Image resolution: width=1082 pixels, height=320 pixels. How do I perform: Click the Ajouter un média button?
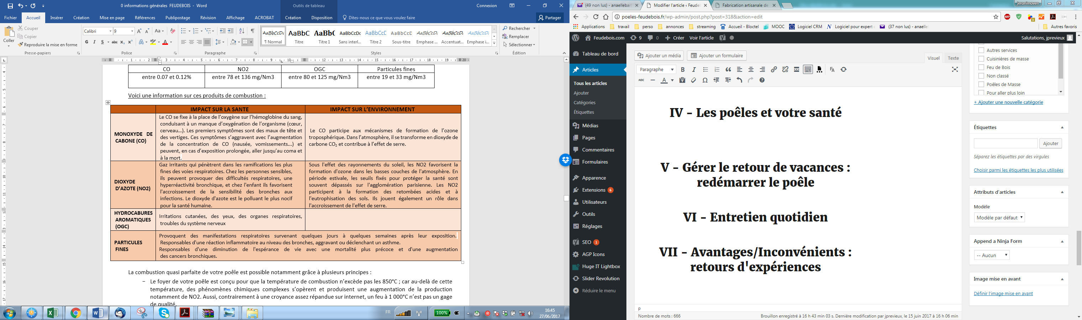pos(659,55)
